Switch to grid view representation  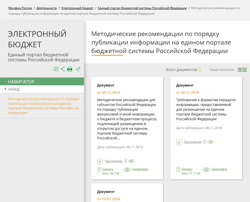[x=244, y=70]
